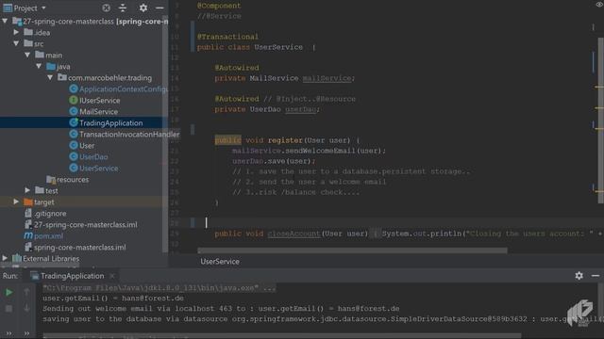Open TransactionInvocationHandler class file
This screenshot has height=339, width=604.
click(x=129, y=134)
